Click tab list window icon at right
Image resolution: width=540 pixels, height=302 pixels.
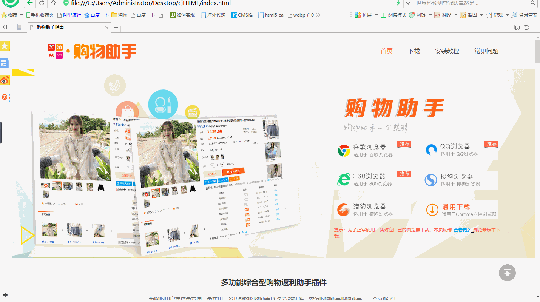pos(517,27)
